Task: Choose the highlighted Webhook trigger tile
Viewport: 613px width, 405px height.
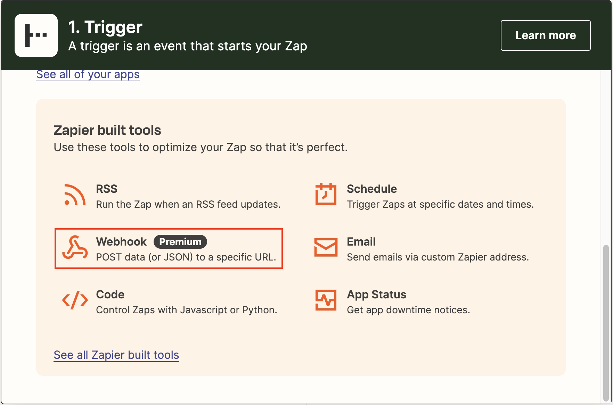Action: pyautogui.click(x=169, y=248)
